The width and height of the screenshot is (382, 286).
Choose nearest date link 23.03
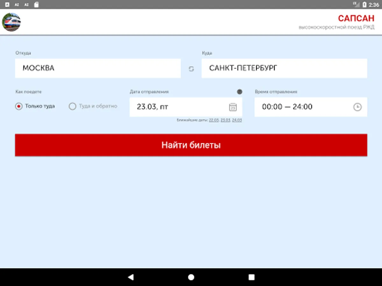click(x=225, y=120)
